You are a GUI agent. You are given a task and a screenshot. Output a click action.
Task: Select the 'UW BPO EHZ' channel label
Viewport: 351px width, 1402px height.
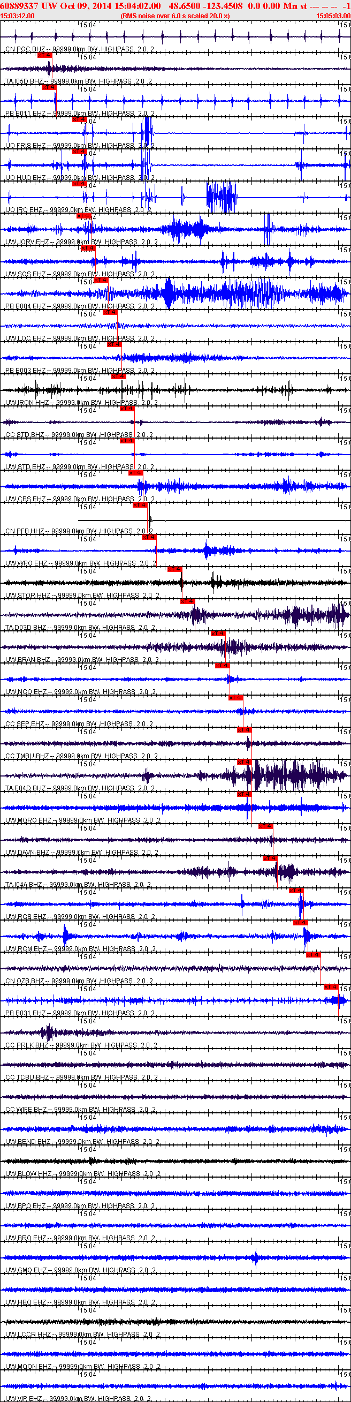pos(26,1205)
